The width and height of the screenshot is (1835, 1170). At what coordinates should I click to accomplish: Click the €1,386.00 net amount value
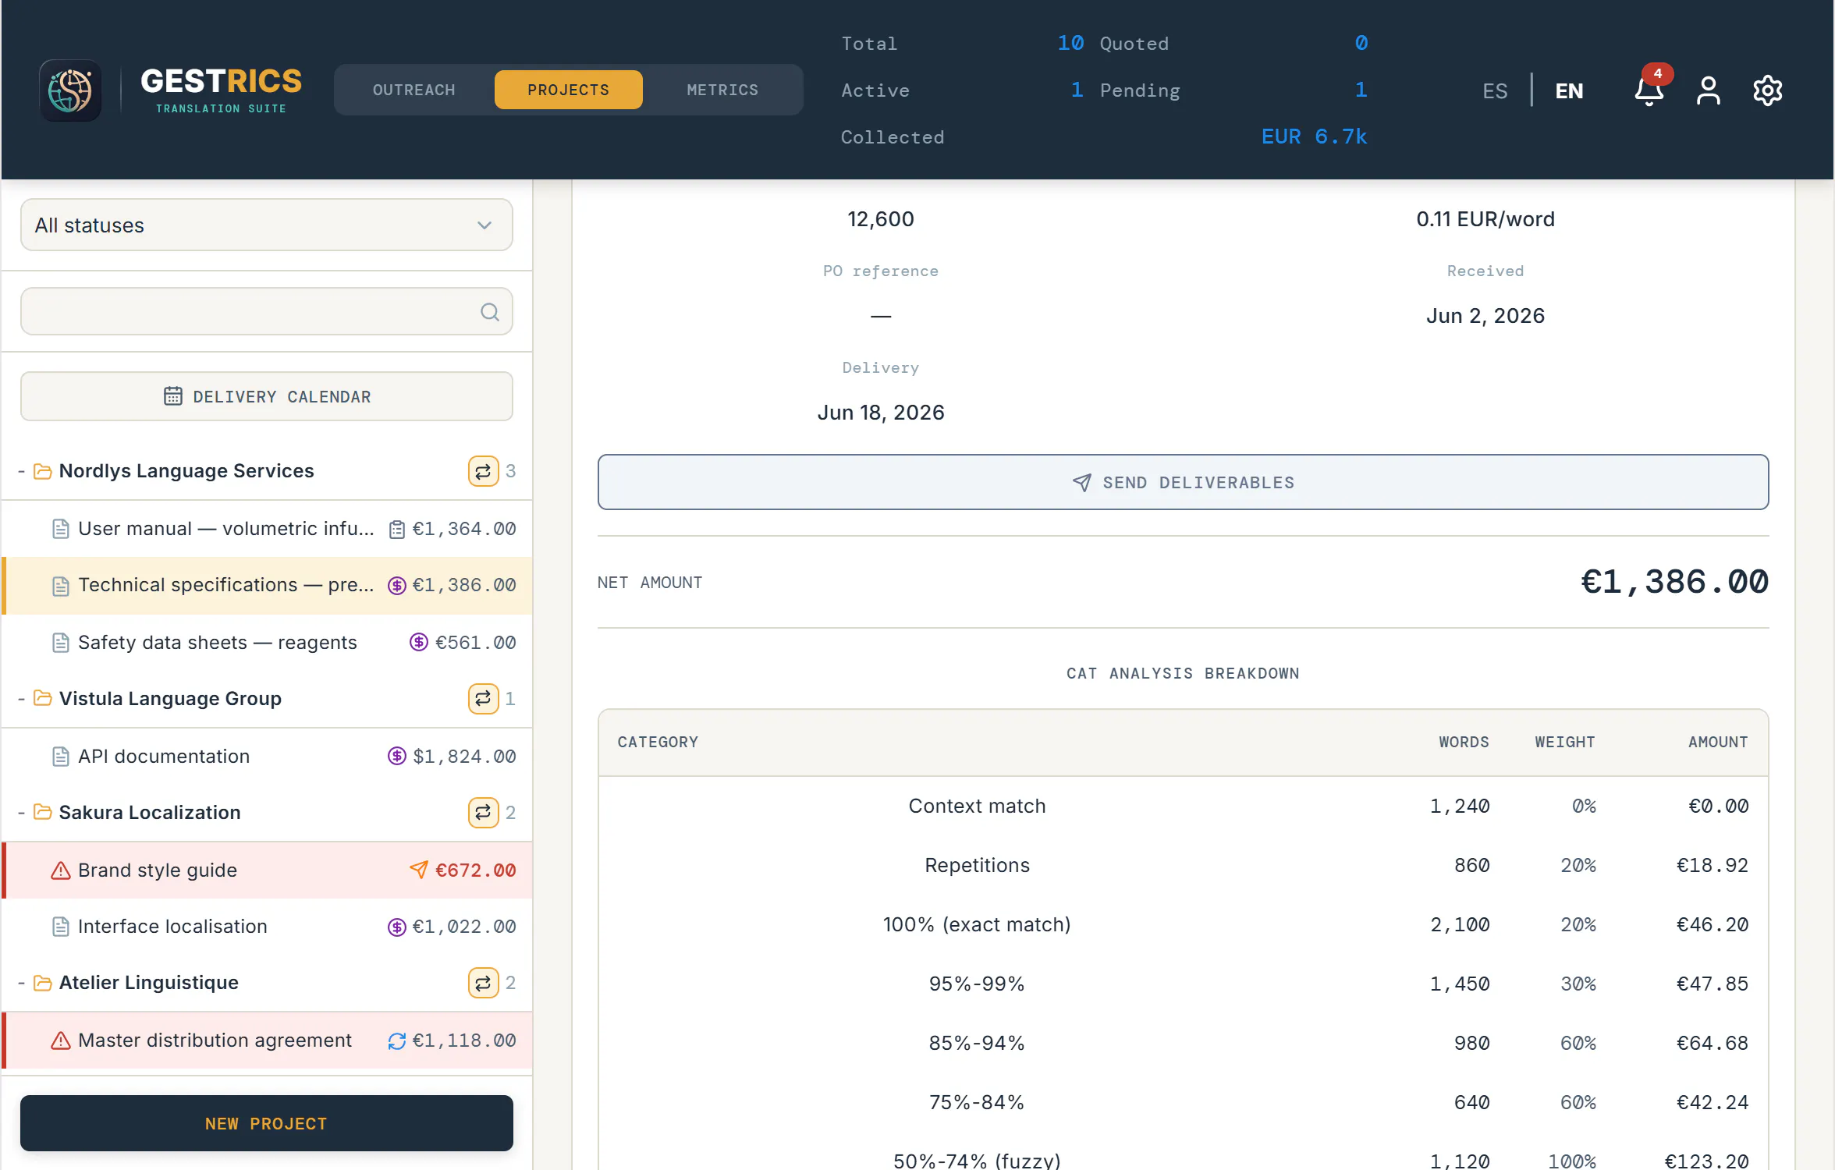click(1674, 583)
